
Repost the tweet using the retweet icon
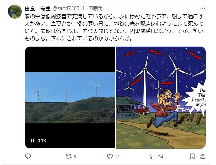coord(68,157)
